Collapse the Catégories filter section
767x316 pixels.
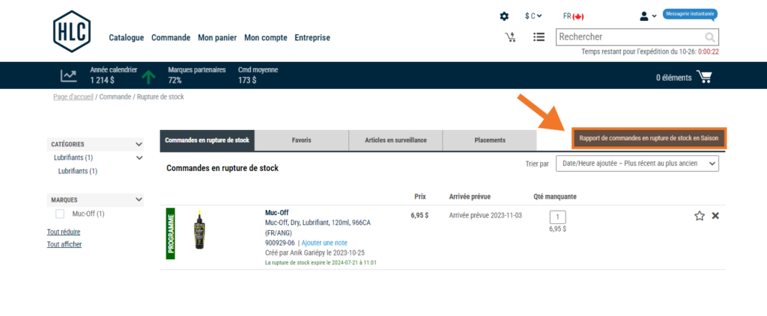click(x=139, y=144)
